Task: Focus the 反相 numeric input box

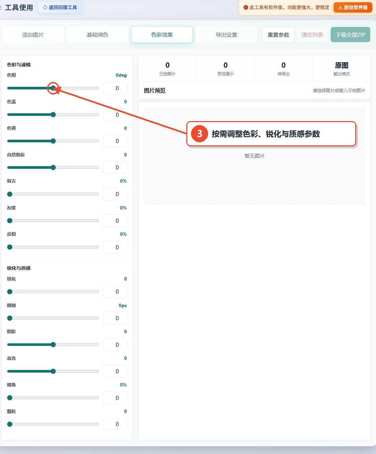Action: 115,247
